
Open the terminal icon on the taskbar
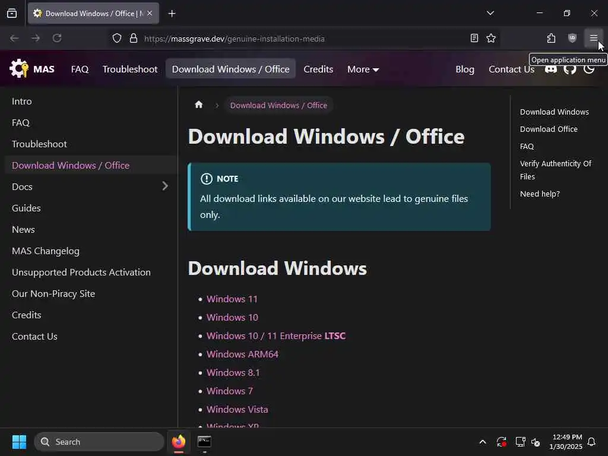[x=204, y=442]
